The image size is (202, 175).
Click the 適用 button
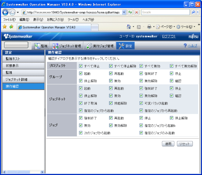[168, 144]
